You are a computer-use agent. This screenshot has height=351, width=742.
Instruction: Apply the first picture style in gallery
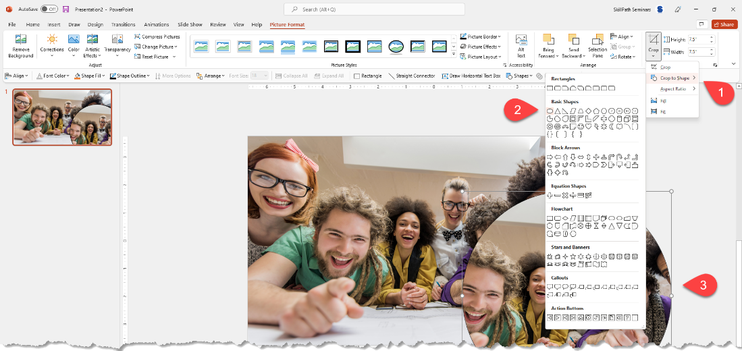click(x=201, y=46)
